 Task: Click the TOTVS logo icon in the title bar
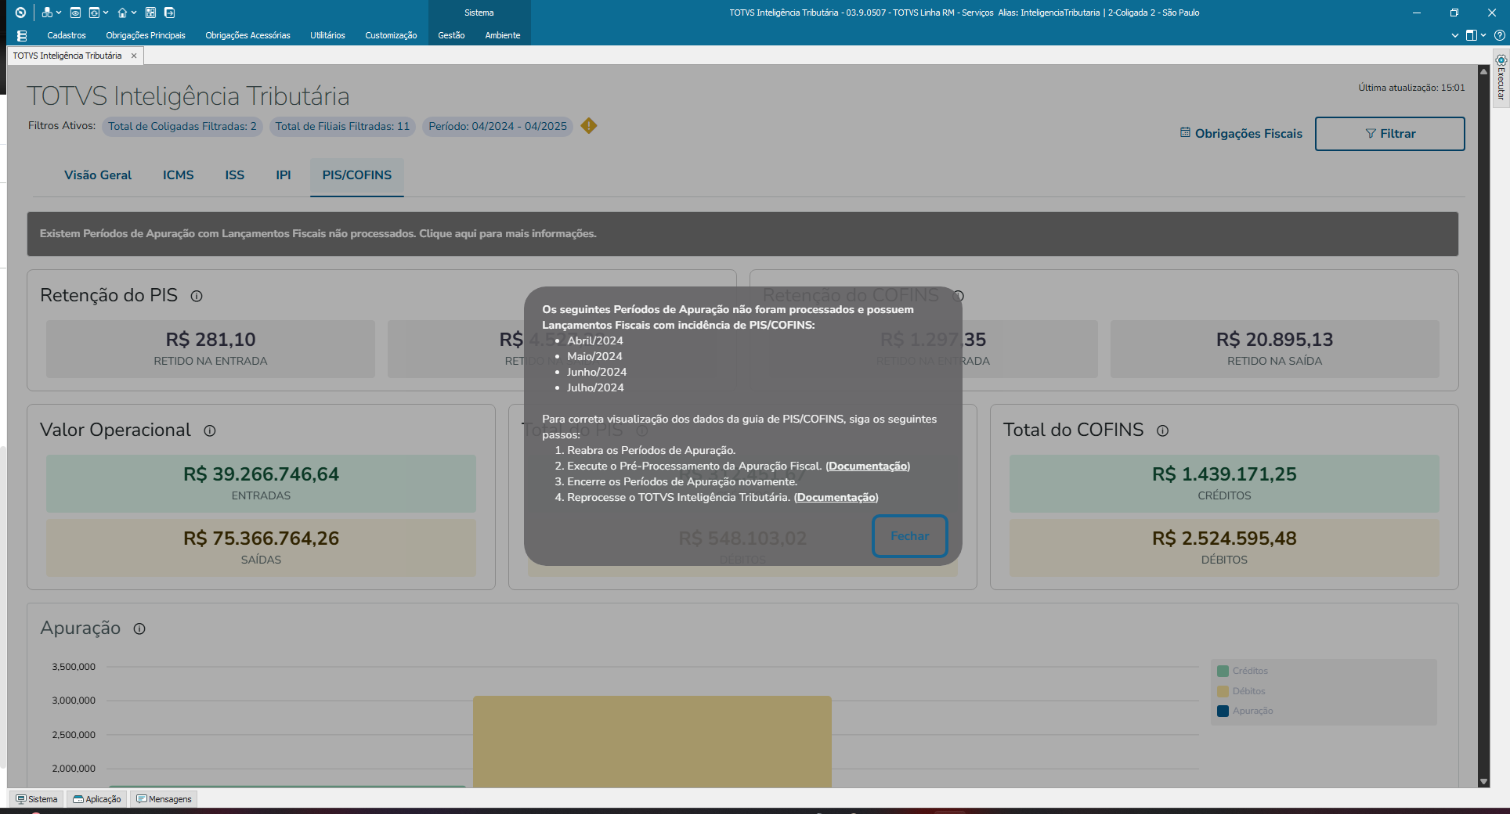(20, 13)
